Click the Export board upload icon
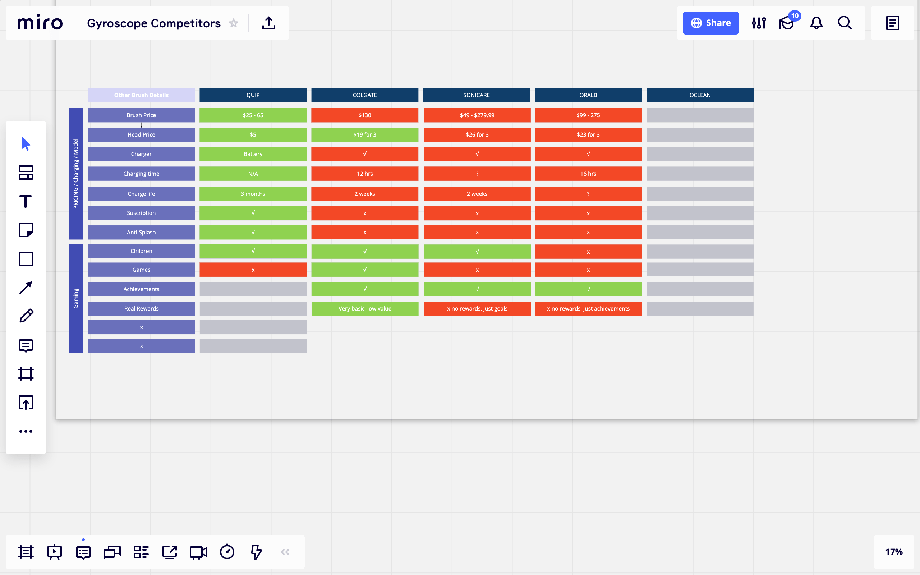Screen dimensions: 920x575 click(x=269, y=23)
